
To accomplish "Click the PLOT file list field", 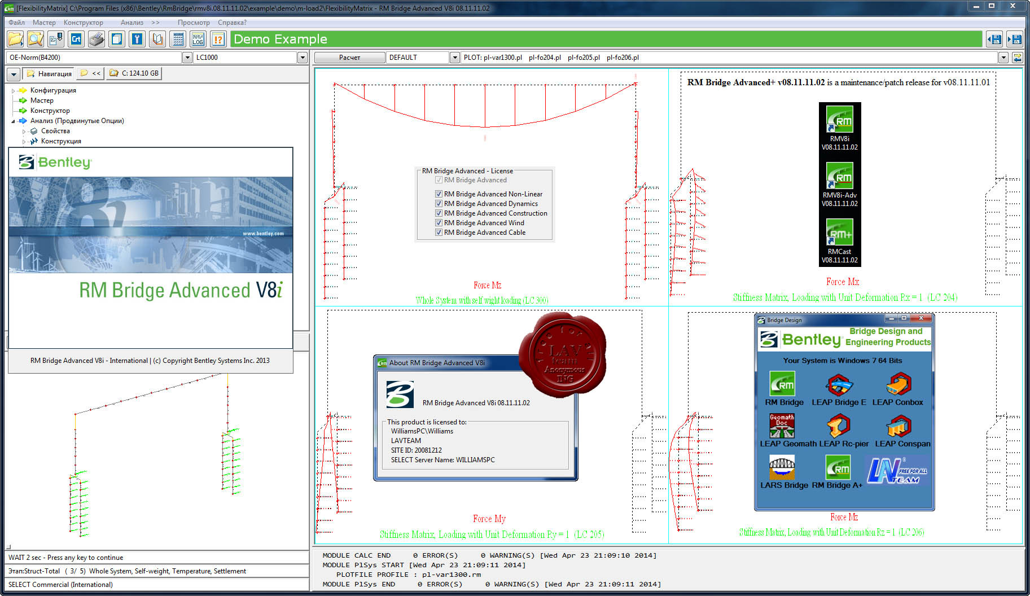I will click(x=730, y=58).
